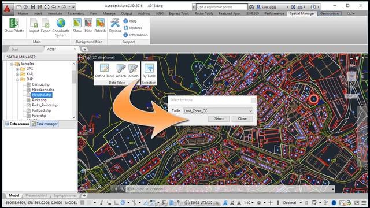The image size is (370, 208).
Task: Click the binoculars search icon
Action: click(251, 7)
